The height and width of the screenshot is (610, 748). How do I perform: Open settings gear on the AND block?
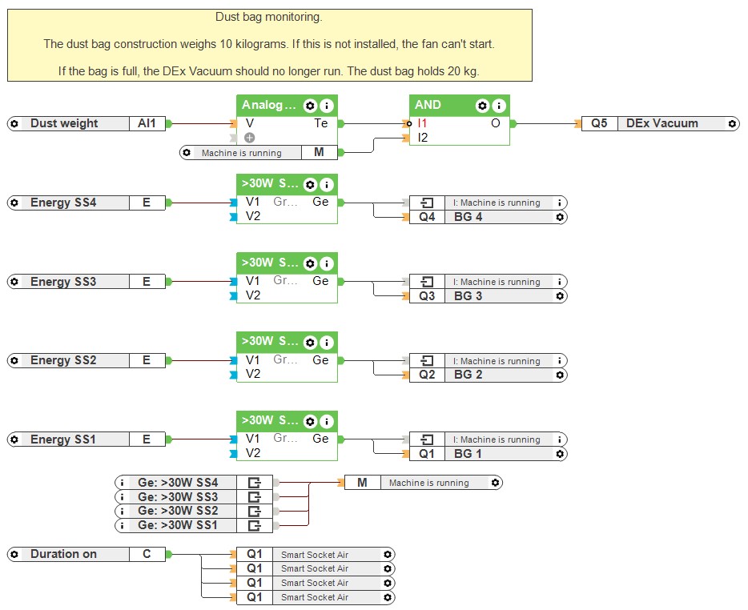pyautogui.click(x=482, y=106)
